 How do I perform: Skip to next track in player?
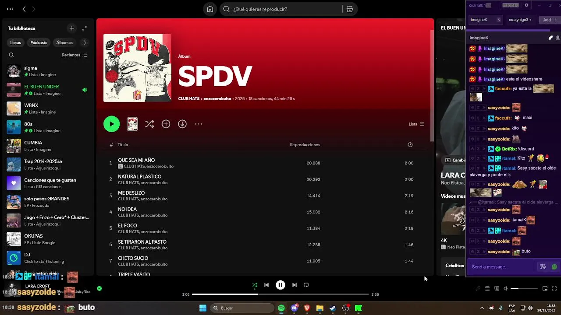[x=295, y=285]
